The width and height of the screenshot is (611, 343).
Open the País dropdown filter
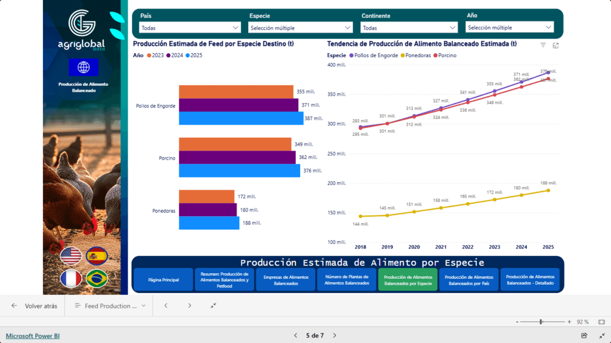pos(190,27)
